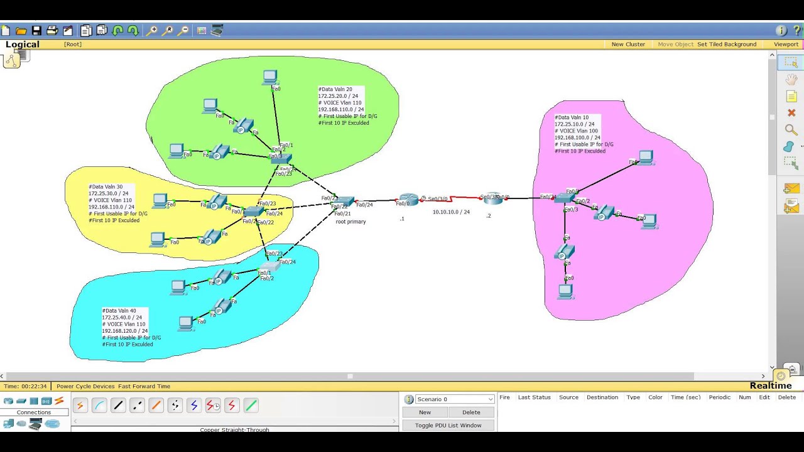Open the navigation panel icon under Logical
The width and height of the screenshot is (804, 452).
12,60
